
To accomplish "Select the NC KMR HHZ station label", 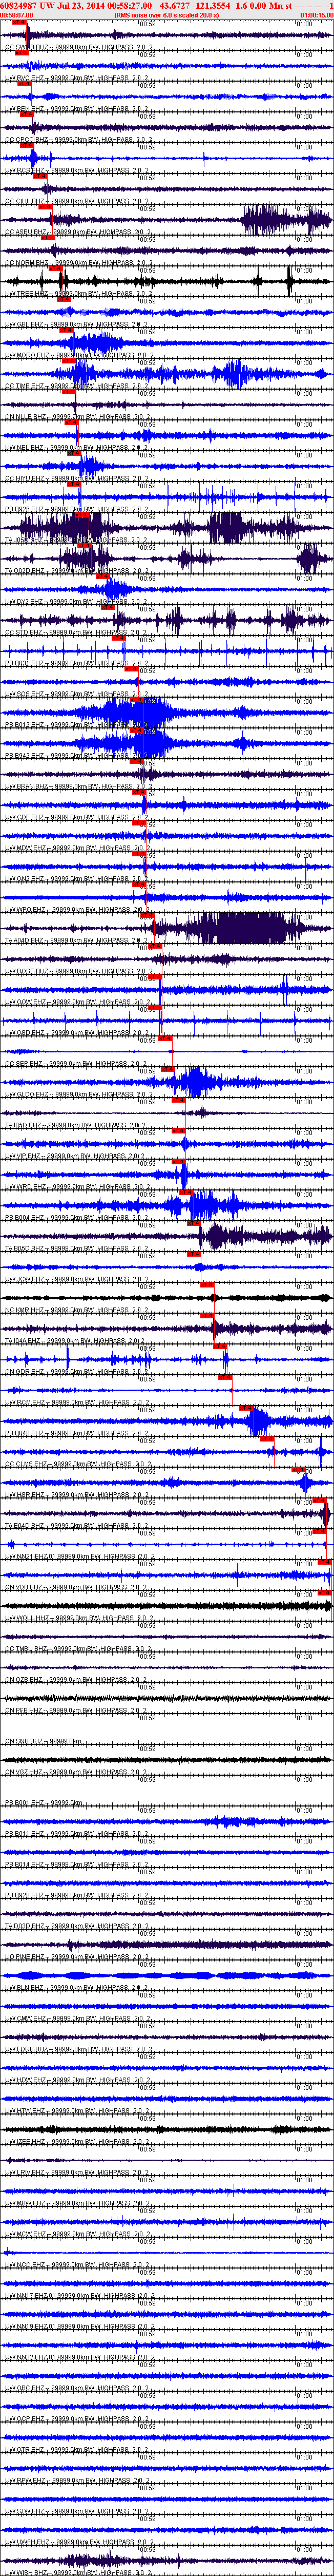I will 27,1309.
